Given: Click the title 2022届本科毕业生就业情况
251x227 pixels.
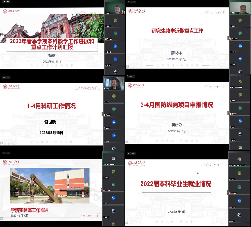Looking at the screenshot, I should pyautogui.click(x=176, y=184).
